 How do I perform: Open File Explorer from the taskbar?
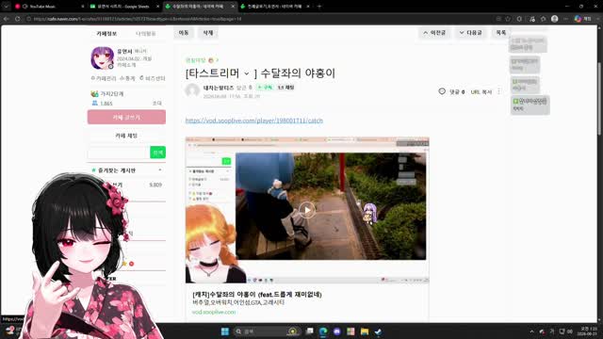point(365,331)
